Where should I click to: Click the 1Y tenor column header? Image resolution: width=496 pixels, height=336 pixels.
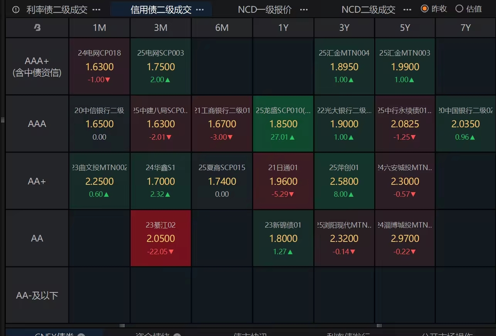(x=283, y=27)
